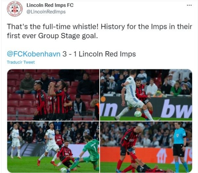Open the tweet's three-dot more options menu
The height and width of the screenshot is (173, 198).
(x=189, y=5)
